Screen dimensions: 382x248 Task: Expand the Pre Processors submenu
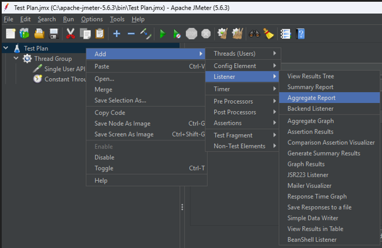click(242, 101)
